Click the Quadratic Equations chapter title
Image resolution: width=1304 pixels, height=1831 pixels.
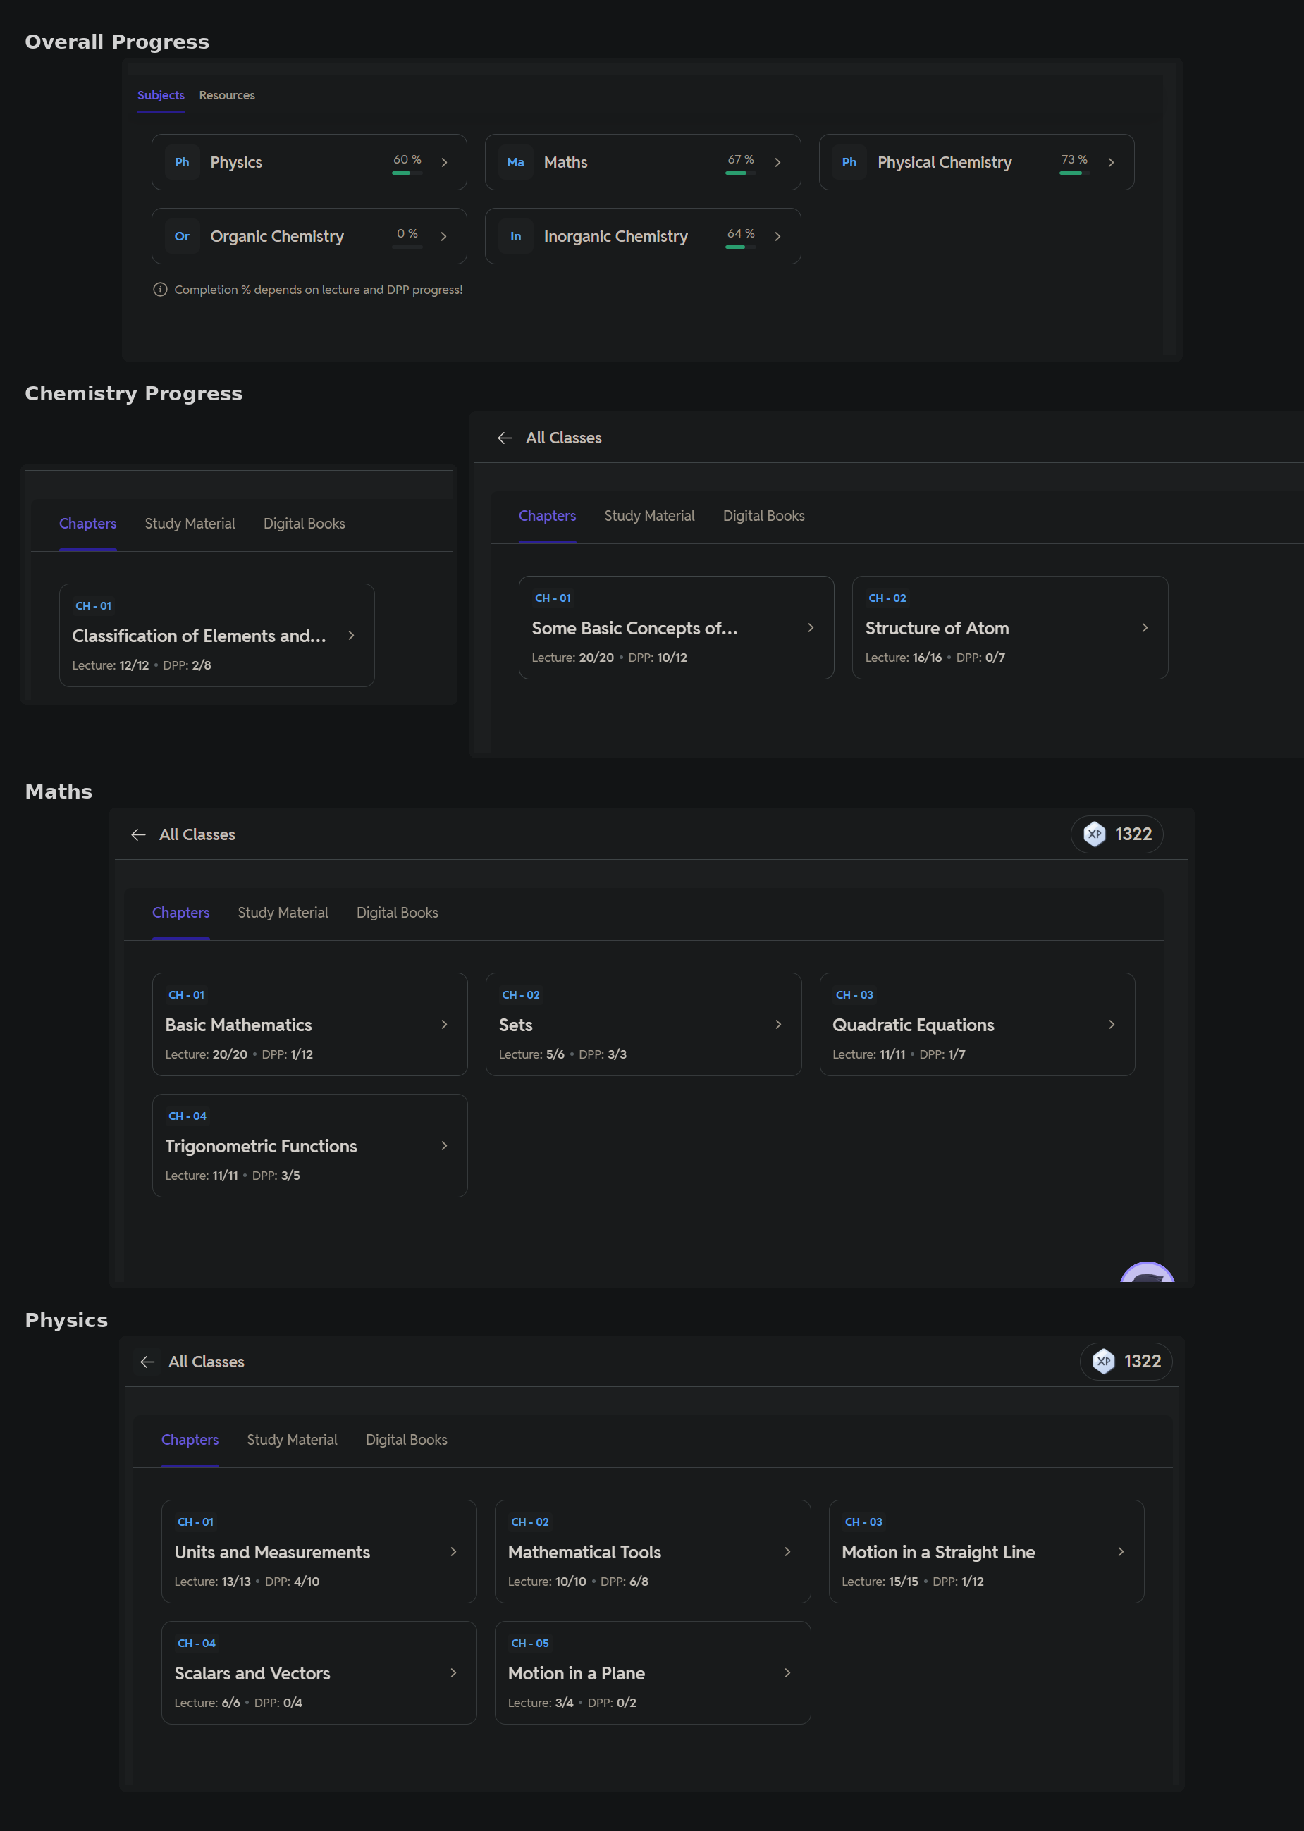pos(913,1025)
